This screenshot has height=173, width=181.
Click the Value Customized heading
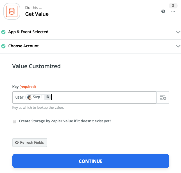[36, 66]
